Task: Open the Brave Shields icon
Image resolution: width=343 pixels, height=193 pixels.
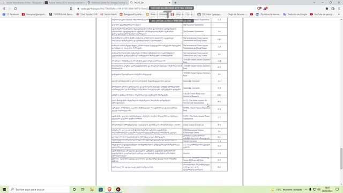Action: pyautogui.click(x=259, y=9)
